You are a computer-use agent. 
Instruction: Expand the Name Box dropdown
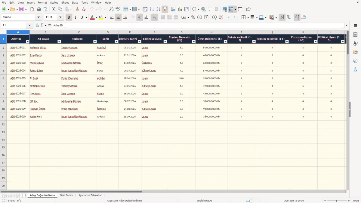29,26
